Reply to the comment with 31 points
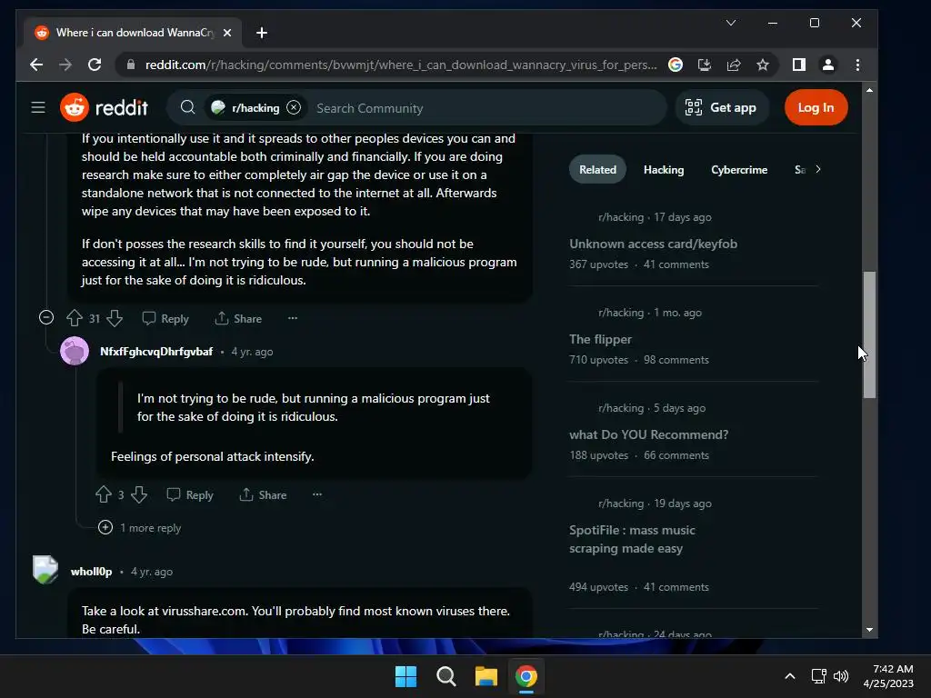Screen dimensions: 931x698 [x=165, y=318]
